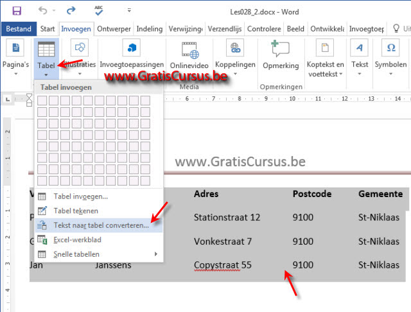
Task: Expand the Pagina's dropdown arrow
Action: pyautogui.click(x=16, y=74)
